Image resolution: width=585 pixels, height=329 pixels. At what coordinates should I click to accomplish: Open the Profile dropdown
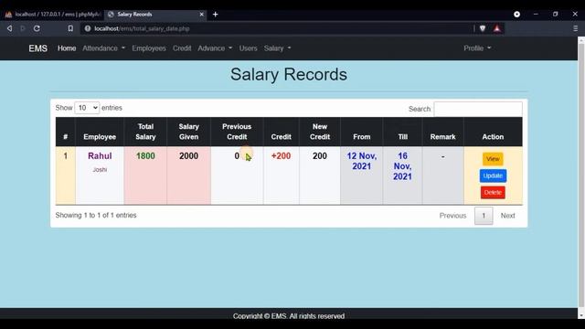[477, 48]
